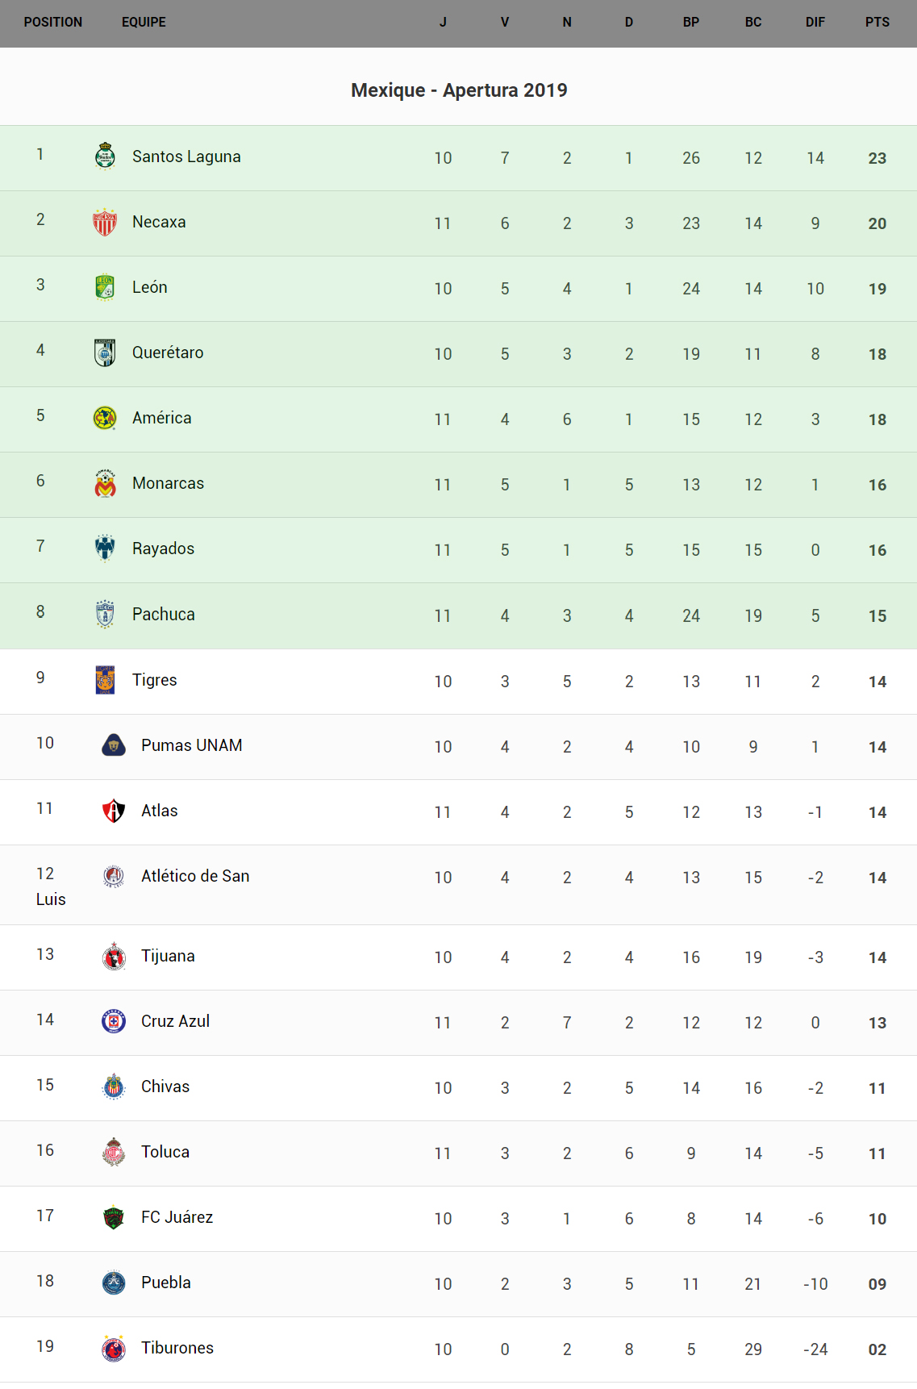Click the América club logo
The image size is (917, 1389).
(x=105, y=418)
